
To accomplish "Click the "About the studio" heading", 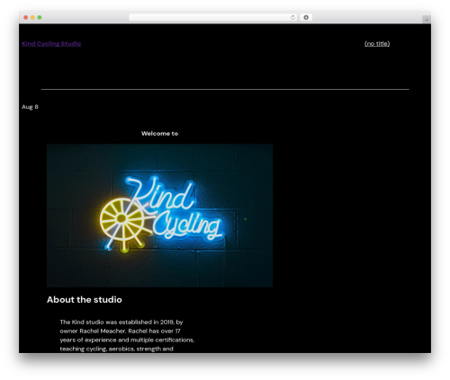I will pyautogui.click(x=85, y=300).
